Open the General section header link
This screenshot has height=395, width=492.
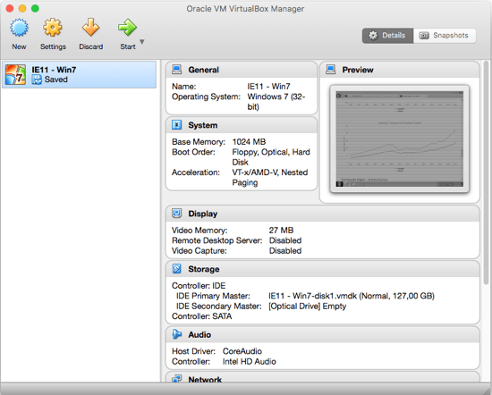203,70
